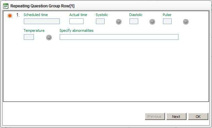Viewport: 212px width, 128px height.
Task: Click the orange sun status icon beside row 1
Action: click(x=10, y=16)
